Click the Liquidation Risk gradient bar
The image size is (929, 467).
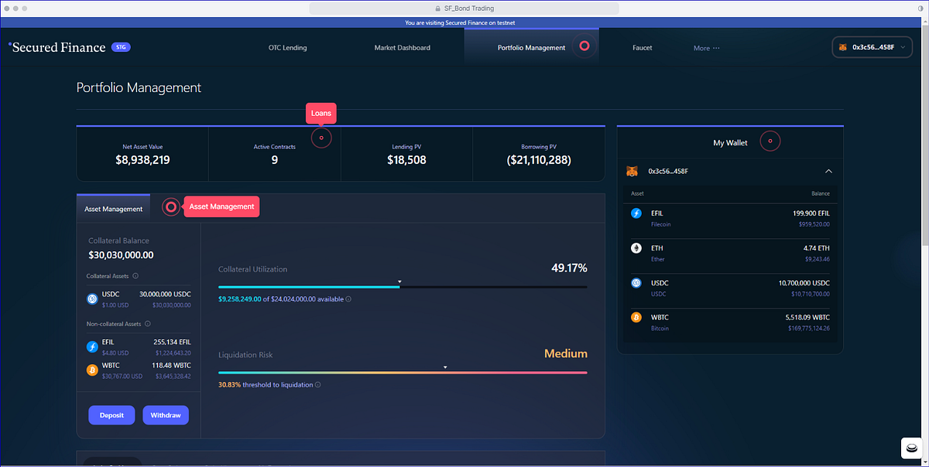(x=403, y=373)
